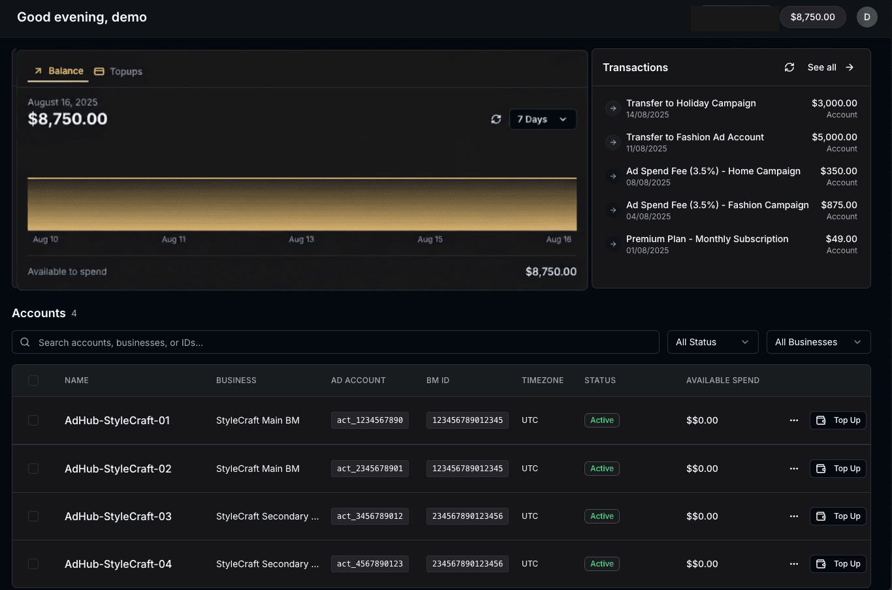The width and height of the screenshot is (892, 590).
Task: Click ad account ID act_4567890123
Action: click(370, 564)
